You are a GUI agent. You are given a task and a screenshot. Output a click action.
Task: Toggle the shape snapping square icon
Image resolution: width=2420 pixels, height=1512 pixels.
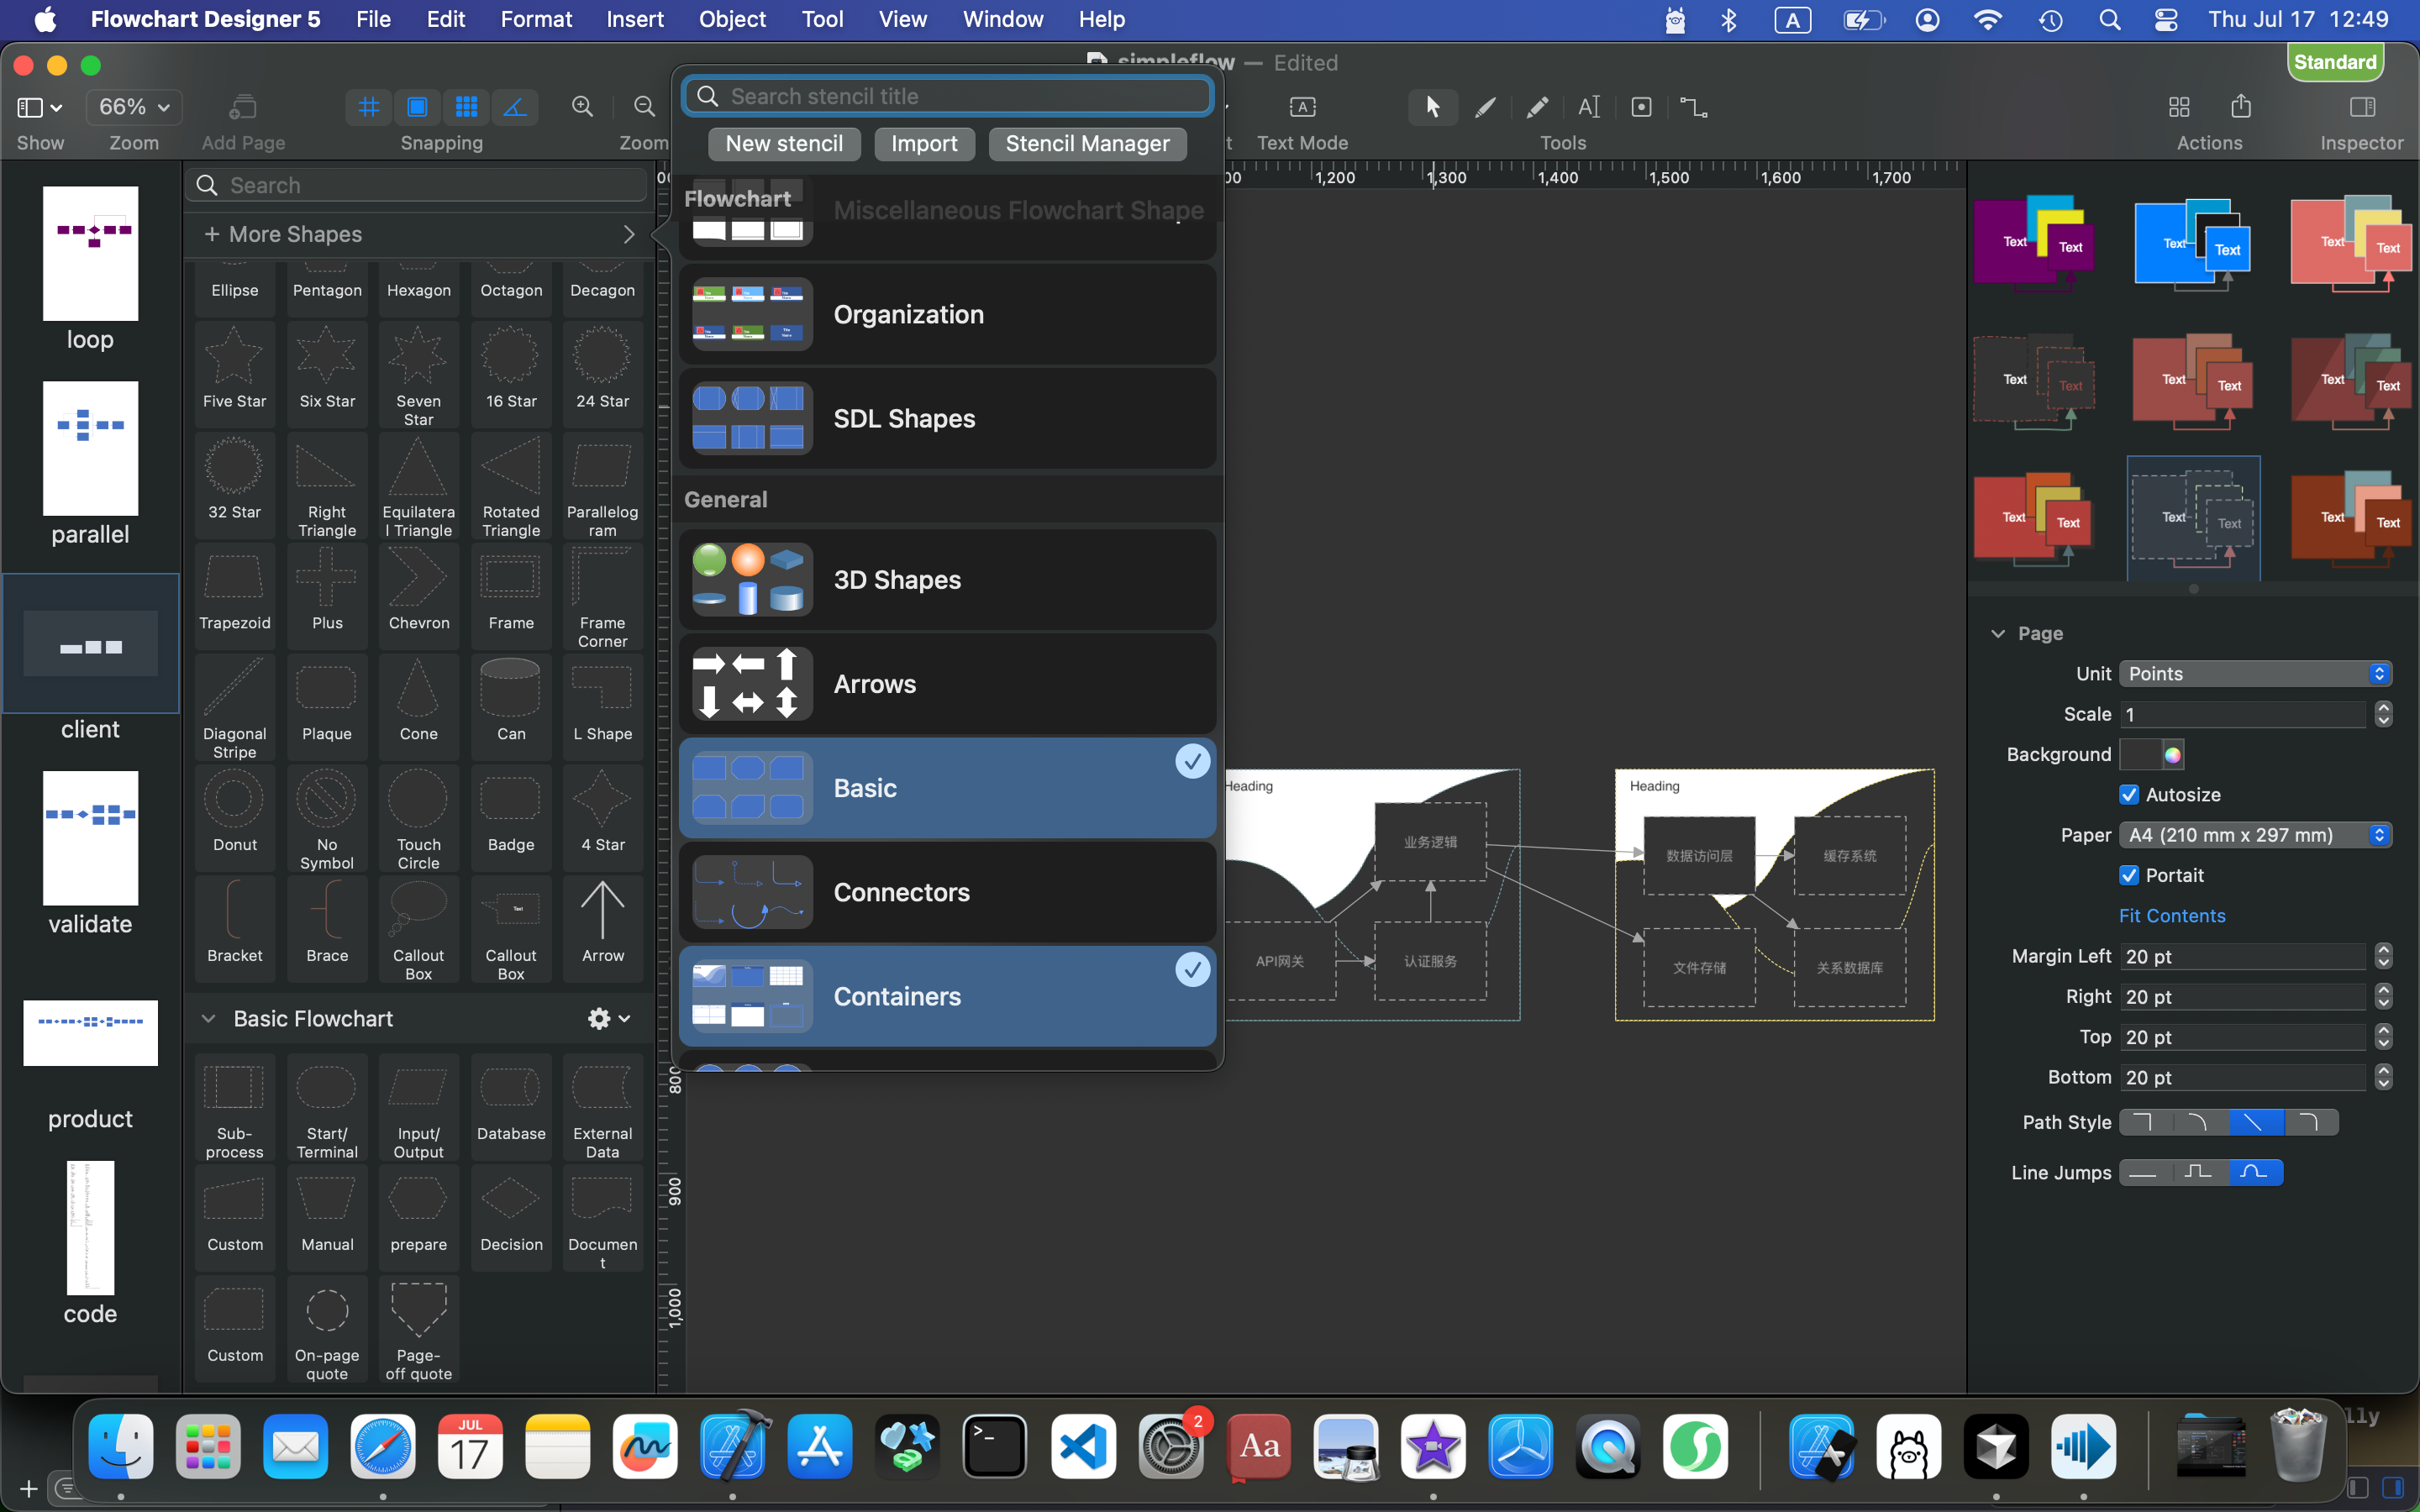click(417, 107)
